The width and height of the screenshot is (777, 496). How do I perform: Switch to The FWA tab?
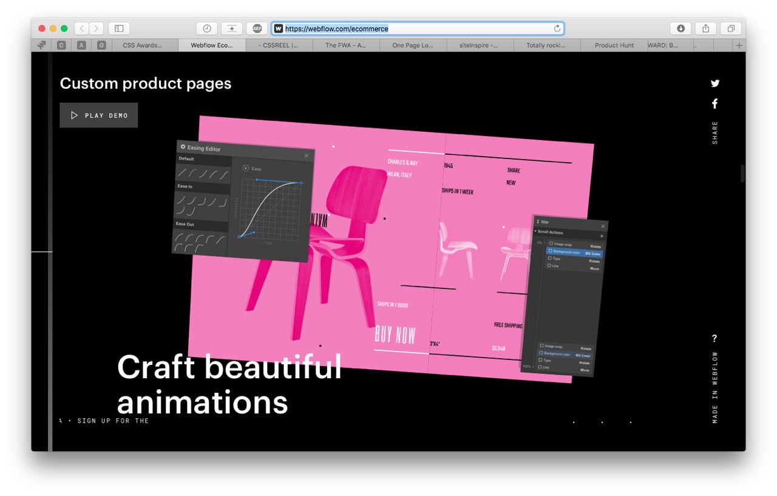[346, 45]
